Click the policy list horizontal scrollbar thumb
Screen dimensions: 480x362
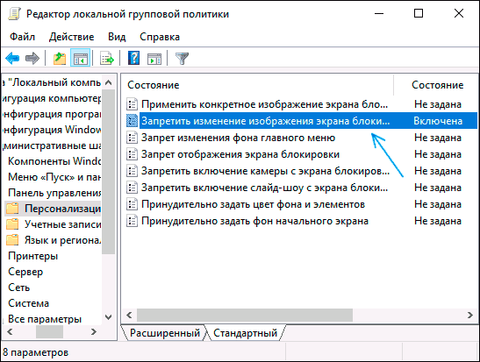tap(245, 315)
